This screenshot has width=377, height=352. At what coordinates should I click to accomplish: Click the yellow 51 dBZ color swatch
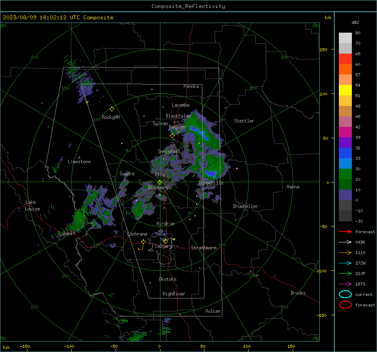coord(345,90)
